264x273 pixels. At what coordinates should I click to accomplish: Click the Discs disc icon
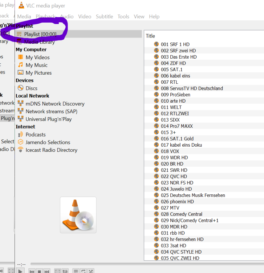(20, 88)
